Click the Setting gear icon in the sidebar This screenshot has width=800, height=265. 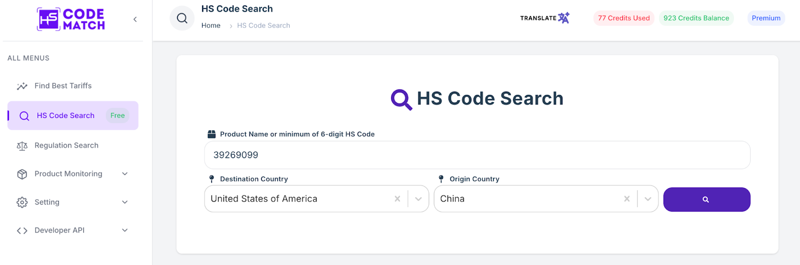coord(22,202)
